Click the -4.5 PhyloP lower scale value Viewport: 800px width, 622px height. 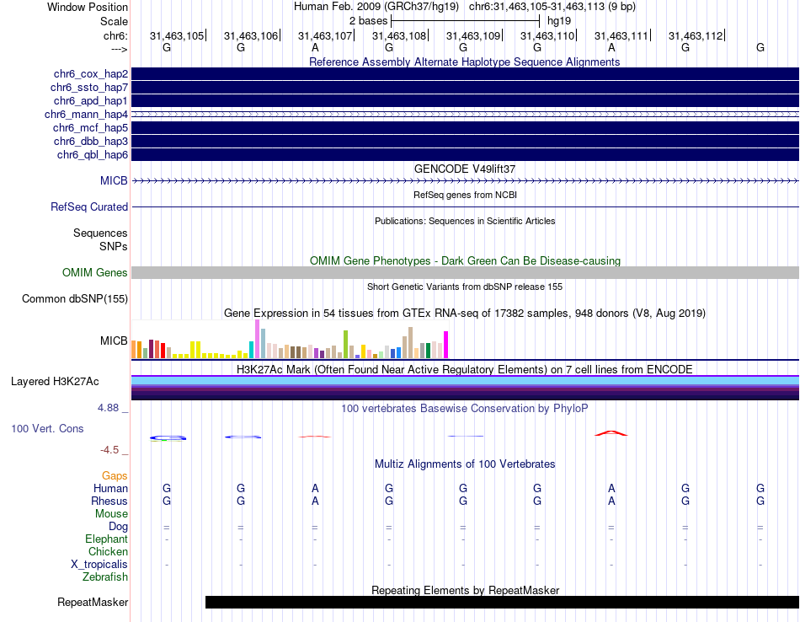109,450
